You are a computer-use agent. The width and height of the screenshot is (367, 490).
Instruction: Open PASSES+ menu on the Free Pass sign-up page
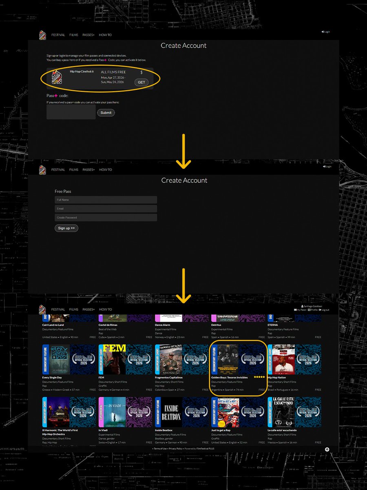click(x=88, y=170)
